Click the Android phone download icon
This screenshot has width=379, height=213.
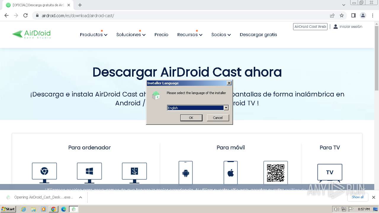click(186, 173)
